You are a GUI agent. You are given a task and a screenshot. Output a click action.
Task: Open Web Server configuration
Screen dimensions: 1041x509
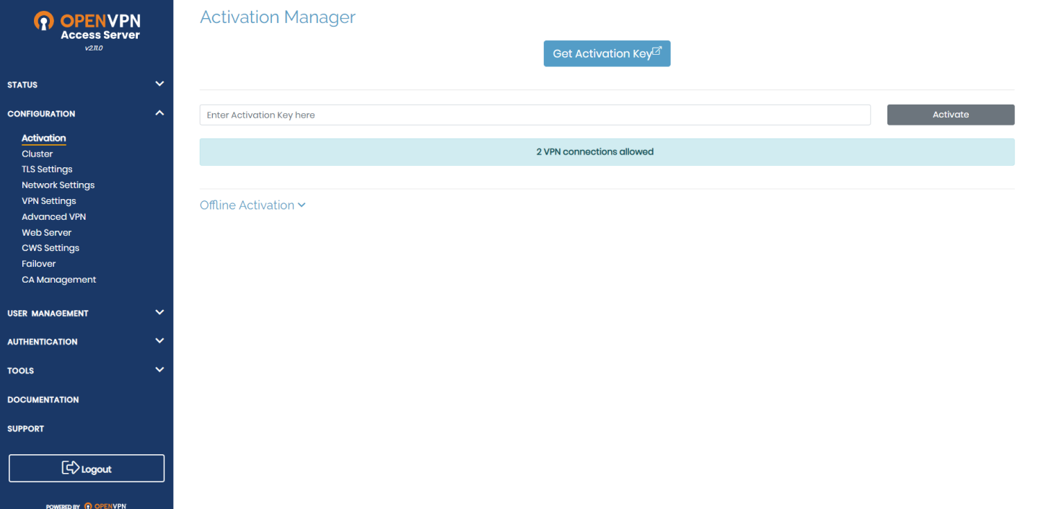[x=47, y=232]
